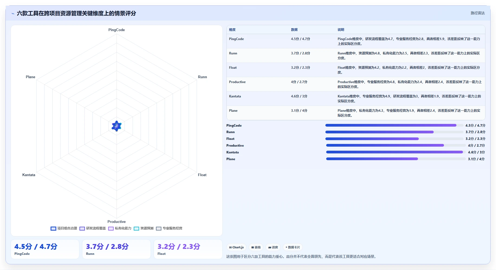Select the Productive table row name

click(x=237, y=82)
